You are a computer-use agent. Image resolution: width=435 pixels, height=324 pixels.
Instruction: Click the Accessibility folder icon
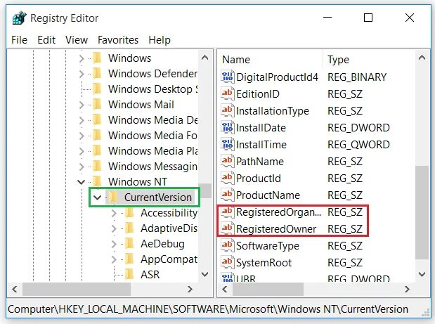coord(129,213)
